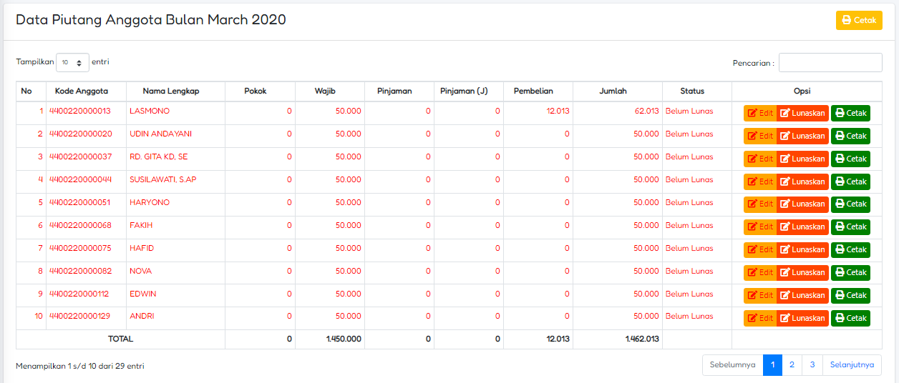
Task: Click Pembelian value 12.013 in LASMONO row
Action: [x=558, y=111]
